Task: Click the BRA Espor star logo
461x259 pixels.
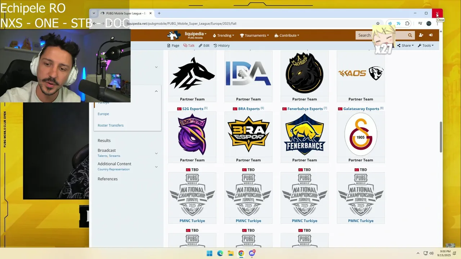Action: click(249, 134)
